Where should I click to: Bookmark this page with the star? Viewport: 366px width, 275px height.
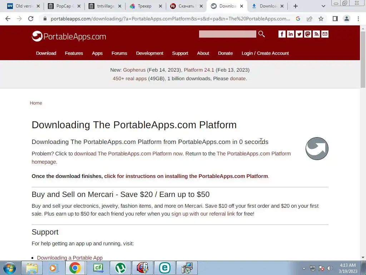pyautogui.click(x=321, y=19)
